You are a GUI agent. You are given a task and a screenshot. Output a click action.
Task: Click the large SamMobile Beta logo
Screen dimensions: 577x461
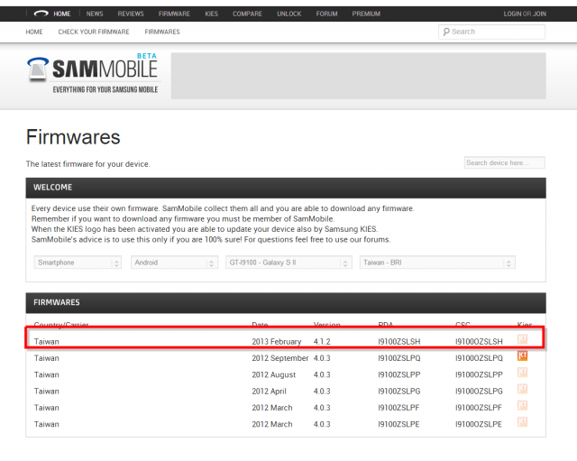tap(93, 75)
